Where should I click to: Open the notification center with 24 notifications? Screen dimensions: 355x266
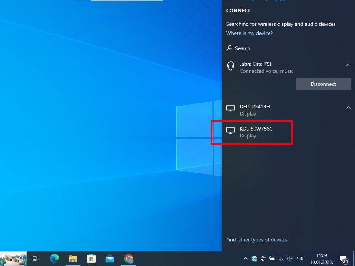(x=343, y=259)
